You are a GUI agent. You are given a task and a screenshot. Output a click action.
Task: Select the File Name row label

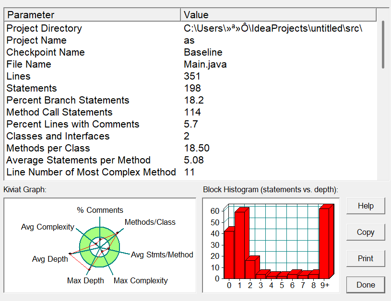29,64
